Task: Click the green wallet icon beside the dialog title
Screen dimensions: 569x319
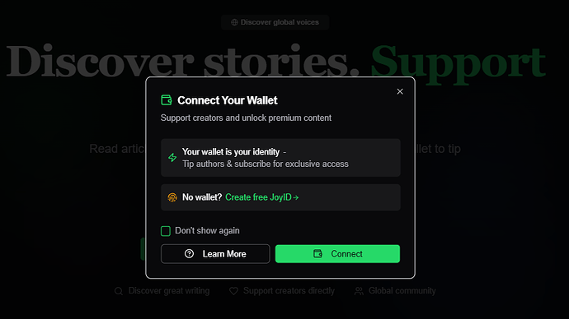Action: tap(167, 99)
